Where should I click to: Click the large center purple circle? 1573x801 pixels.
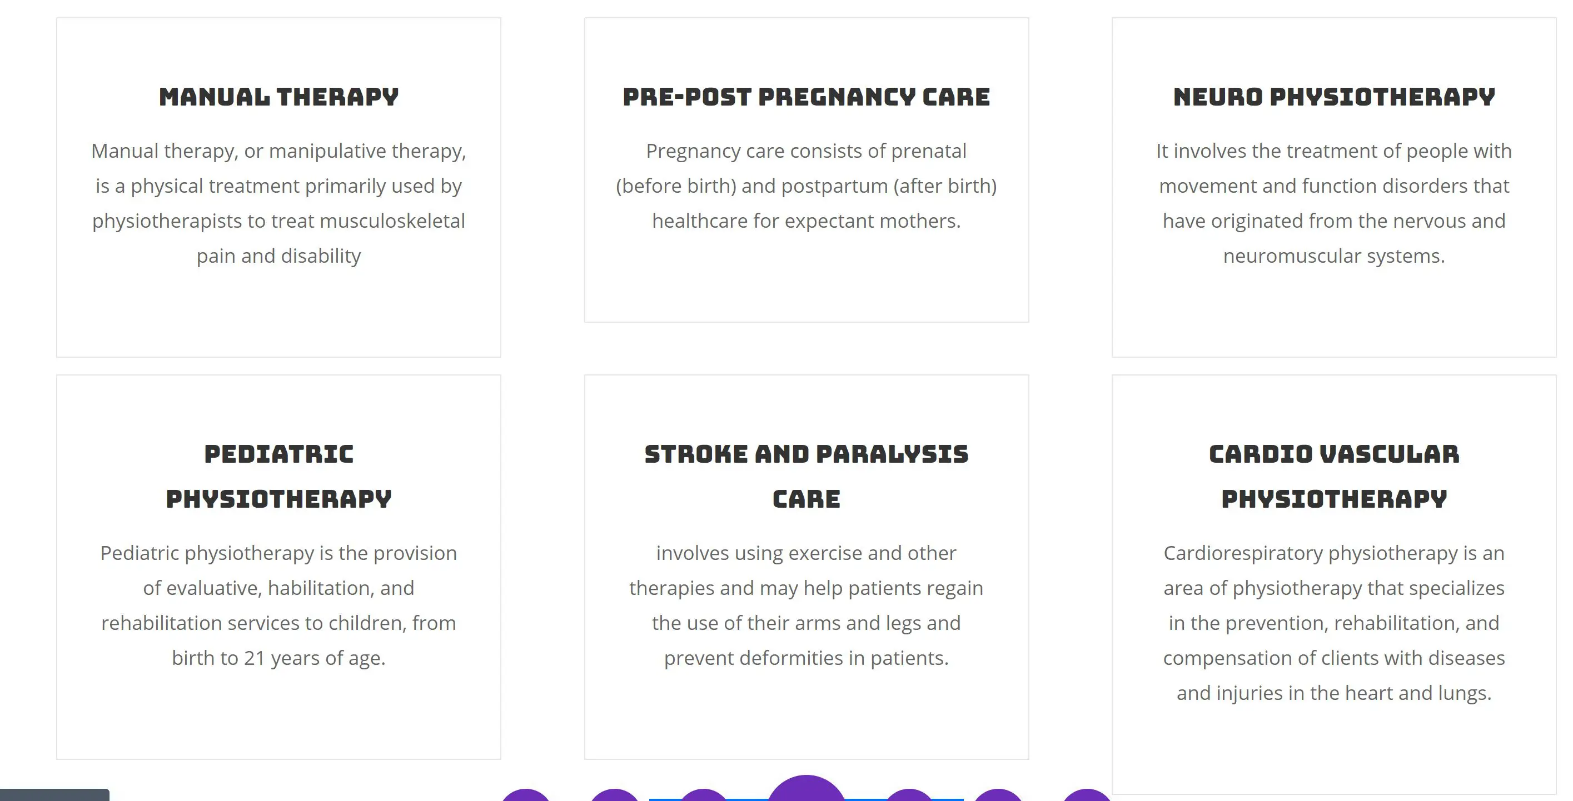[x=806, y=790]
